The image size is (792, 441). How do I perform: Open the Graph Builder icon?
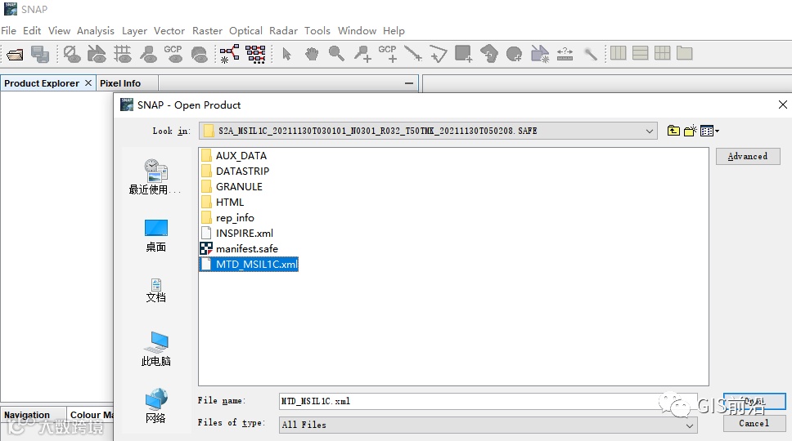pos(230,53)
